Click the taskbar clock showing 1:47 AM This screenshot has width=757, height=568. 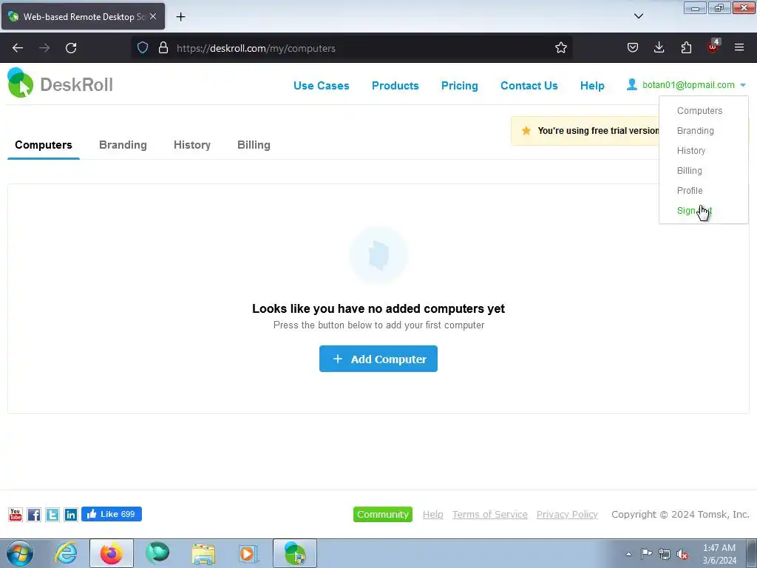[x=719, y=554]
